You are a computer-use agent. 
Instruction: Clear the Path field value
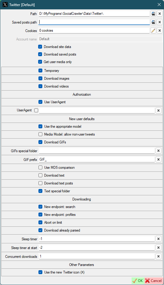point(159,14)
